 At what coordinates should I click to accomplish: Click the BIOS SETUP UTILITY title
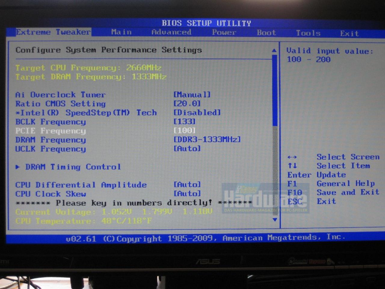coord(206,23)
